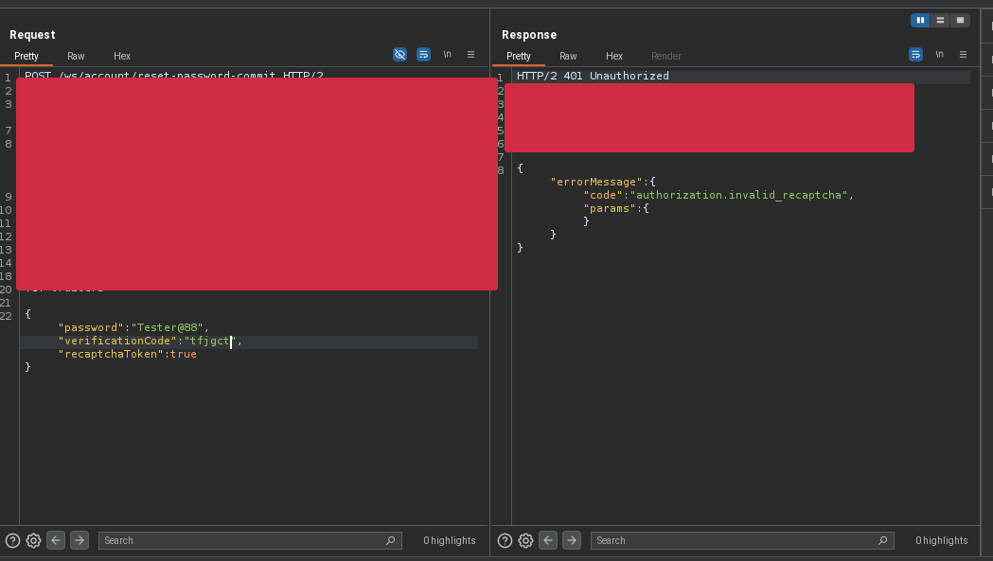993x561 pixels.
Task: Open the Response Raw tab
Action: (x=568, y=56)
